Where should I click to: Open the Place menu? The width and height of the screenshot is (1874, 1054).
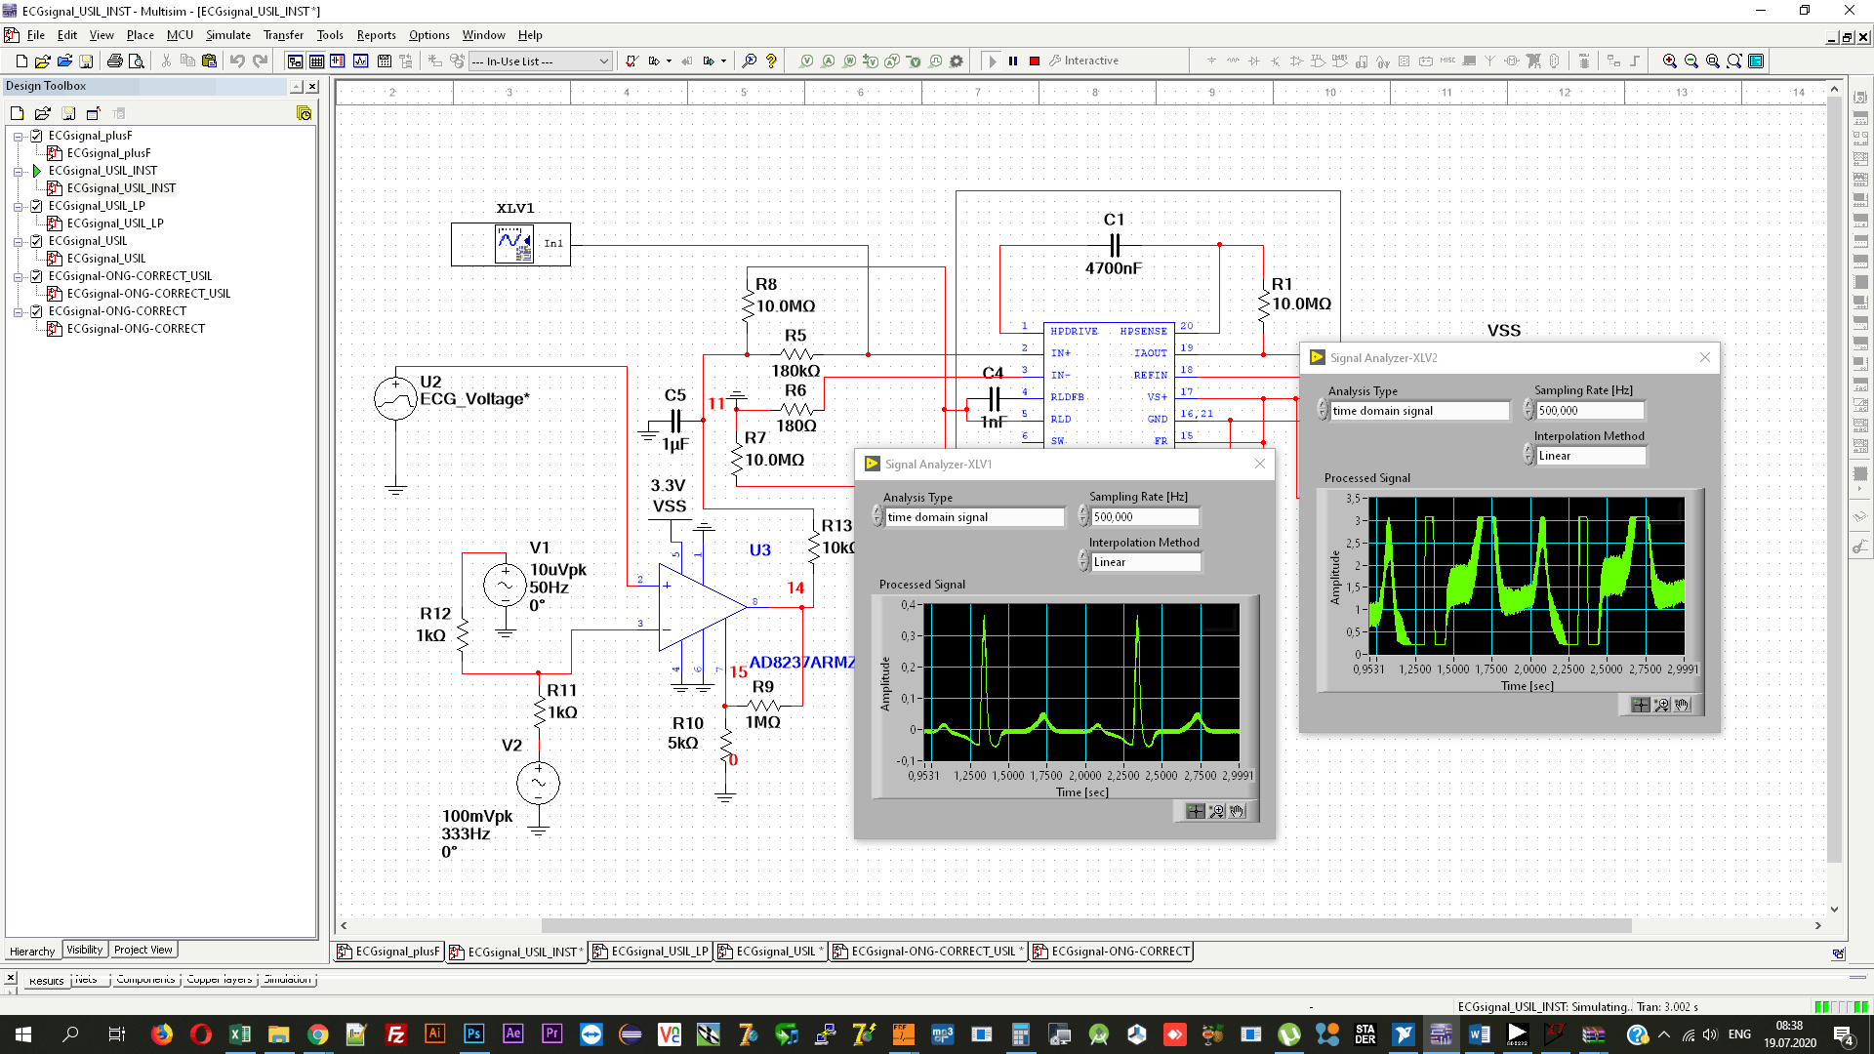141,35
